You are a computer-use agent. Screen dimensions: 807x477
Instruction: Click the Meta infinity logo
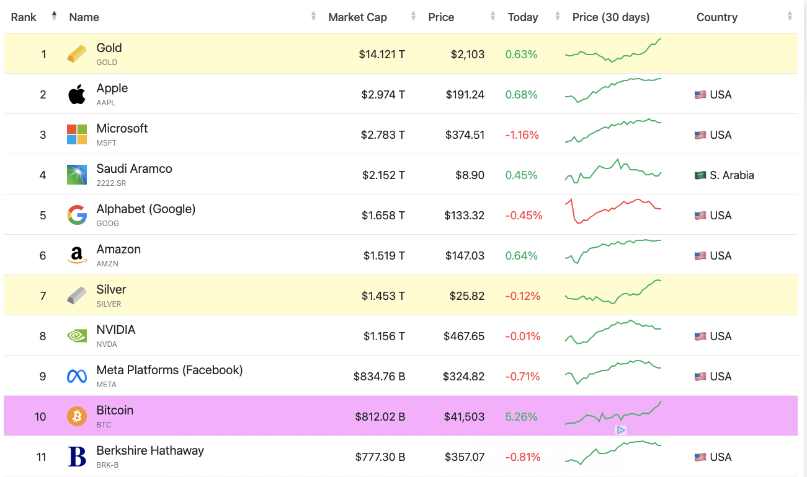coord(76,375)
